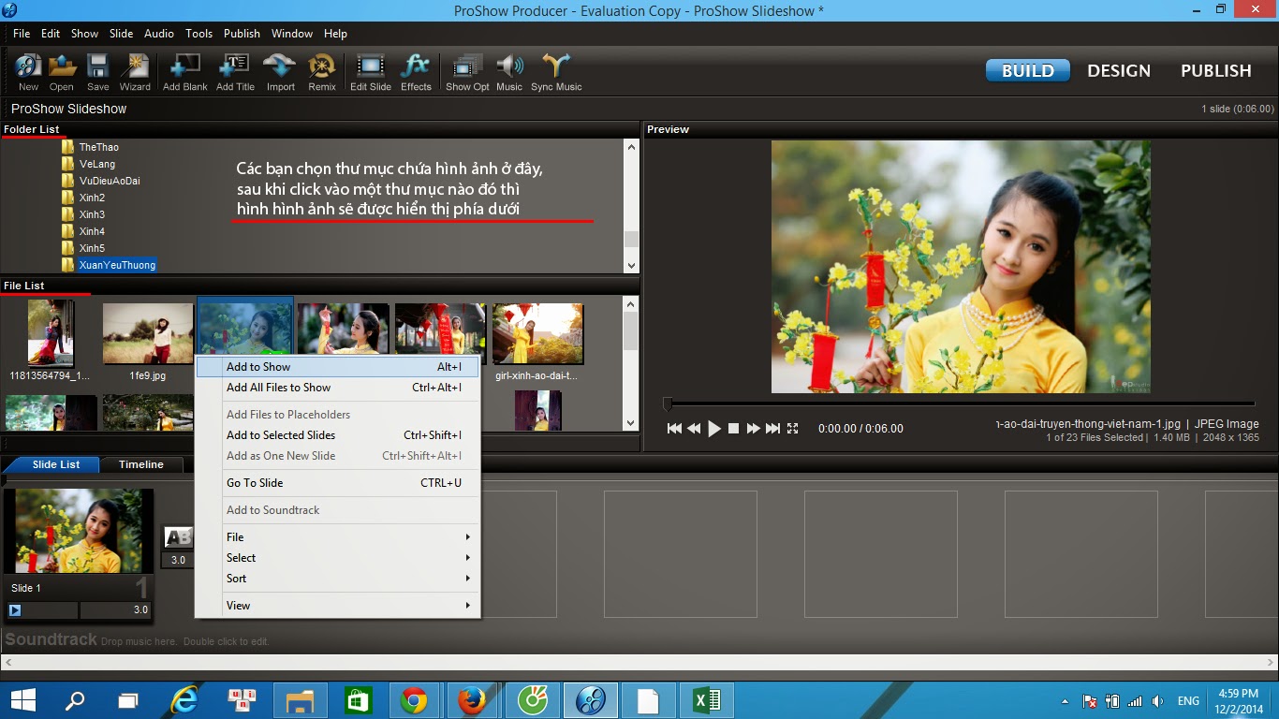
Task: Switch to DESIGN workspace
Action: [1119, 70]
